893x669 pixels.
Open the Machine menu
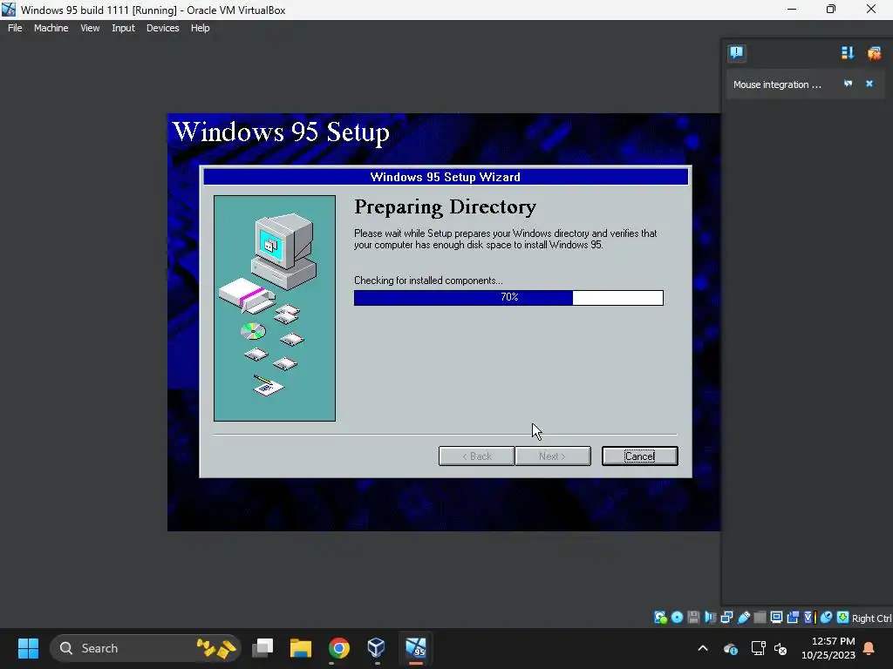point(51,28)
